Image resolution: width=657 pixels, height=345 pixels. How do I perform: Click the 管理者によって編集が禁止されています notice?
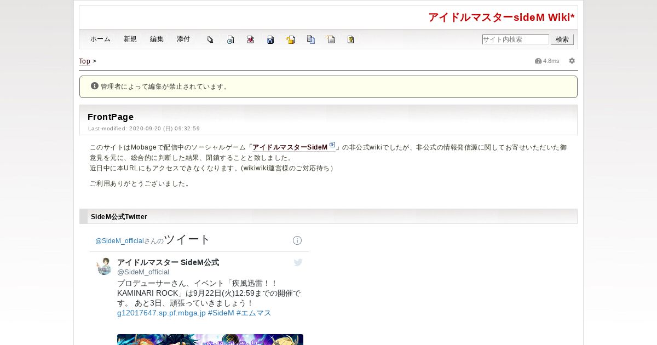328,87
